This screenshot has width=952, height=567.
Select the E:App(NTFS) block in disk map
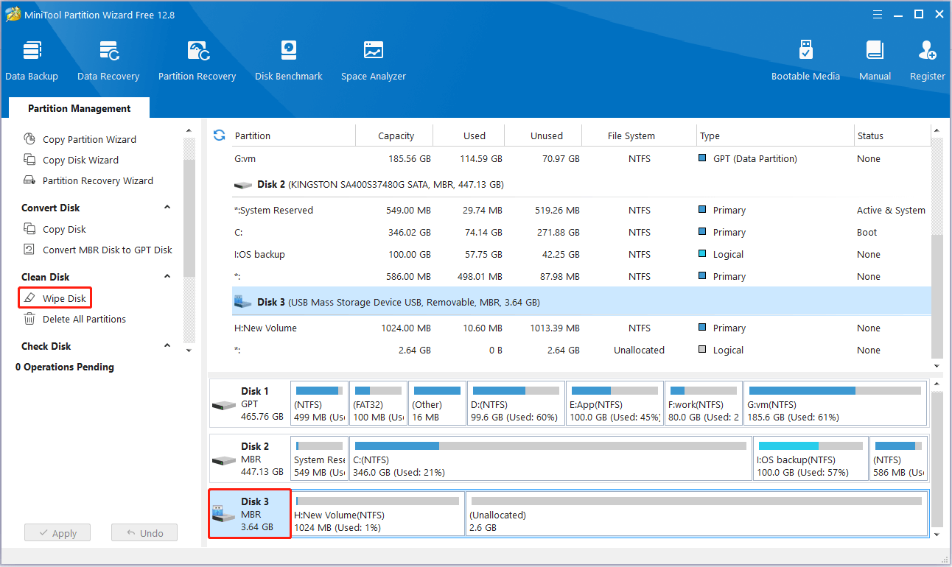pos(615,404)
